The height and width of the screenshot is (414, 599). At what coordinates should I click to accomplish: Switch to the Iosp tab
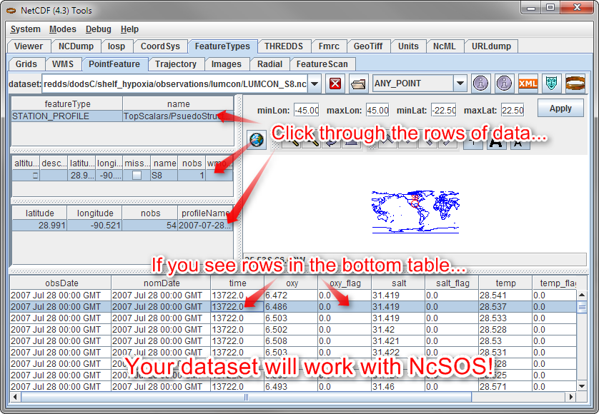coord(117,46)
